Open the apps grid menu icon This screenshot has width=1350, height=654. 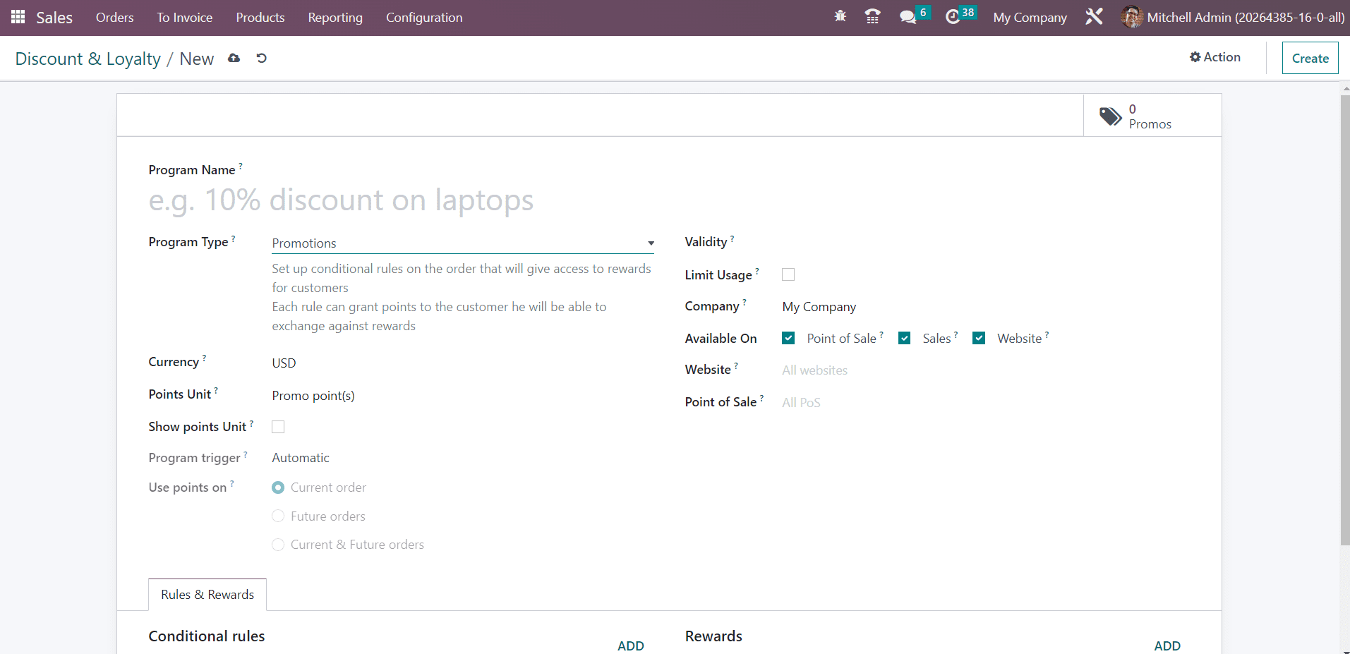[18, 17]
